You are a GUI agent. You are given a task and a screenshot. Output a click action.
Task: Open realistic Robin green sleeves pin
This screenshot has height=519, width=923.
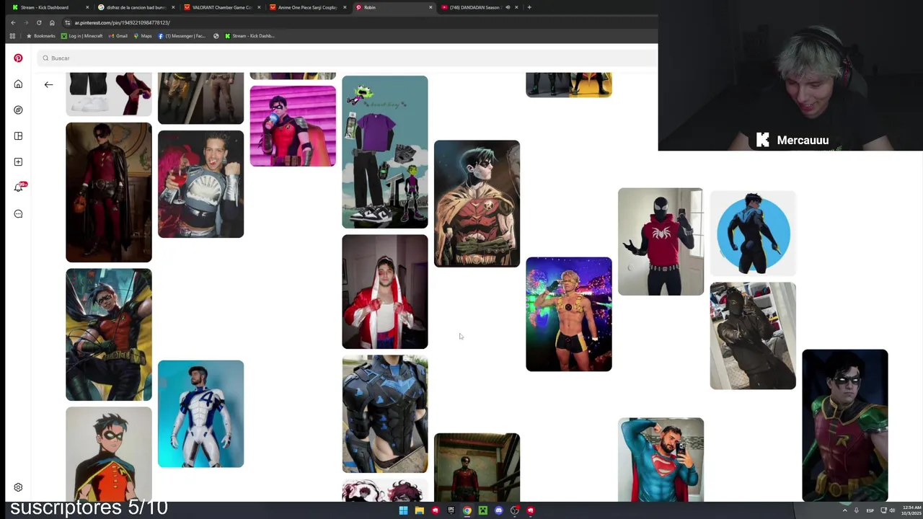click(x=845, y=425)
